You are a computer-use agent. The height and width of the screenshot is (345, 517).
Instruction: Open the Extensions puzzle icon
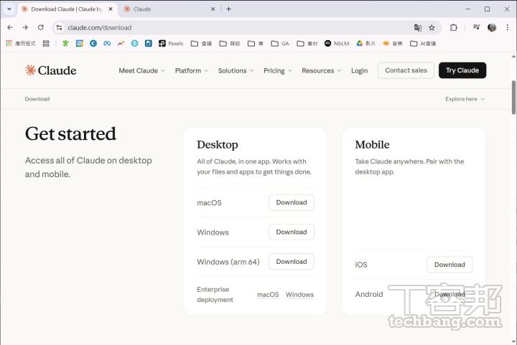[454, 28]
